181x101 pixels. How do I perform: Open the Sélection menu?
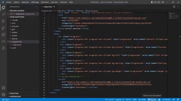click(25, 2)
